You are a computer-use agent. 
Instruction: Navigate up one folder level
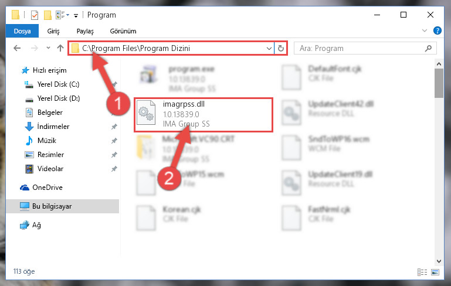point(60,48)
